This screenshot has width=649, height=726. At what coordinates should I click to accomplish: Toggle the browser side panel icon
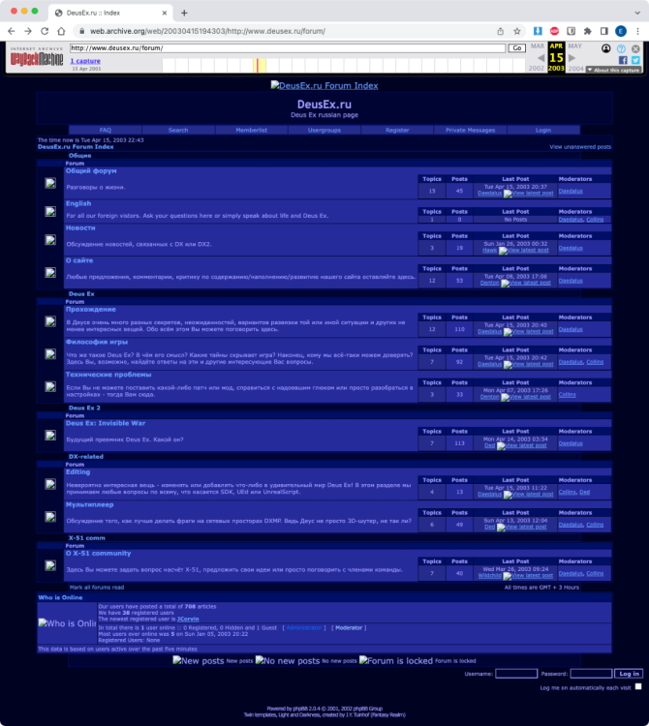tap(604, 31)
